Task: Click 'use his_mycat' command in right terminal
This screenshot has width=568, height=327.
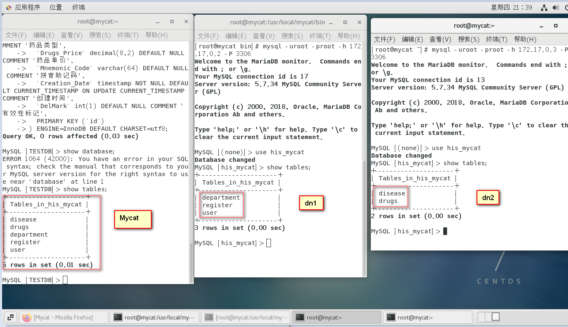Action: (456, 148)
